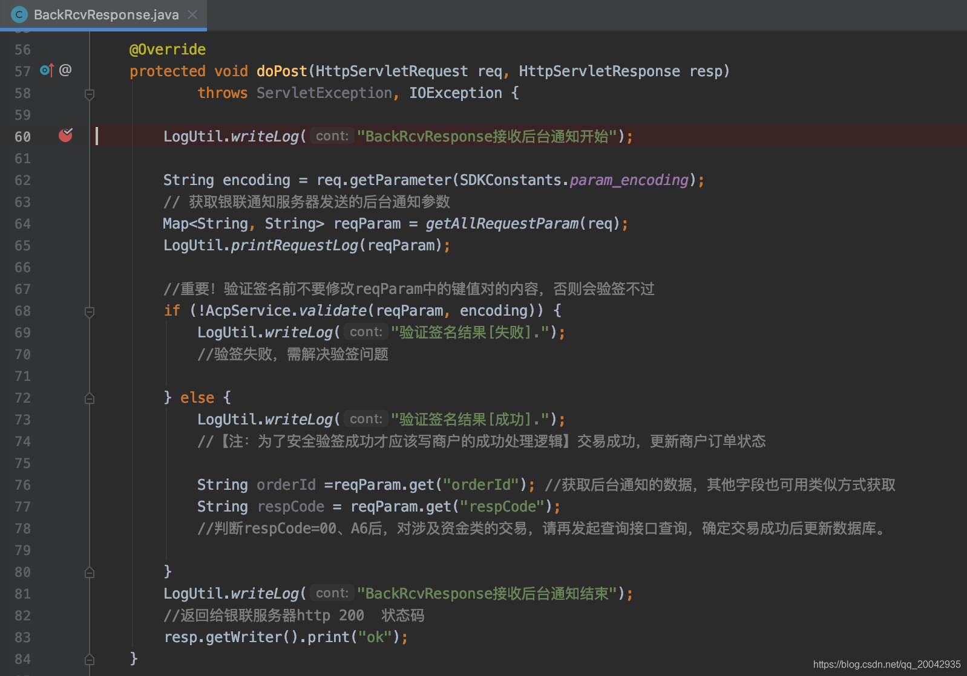The height and width of the screenshot is (676, 967).
Task: Click line number 76 in the gutter
Action: (23, 485)
